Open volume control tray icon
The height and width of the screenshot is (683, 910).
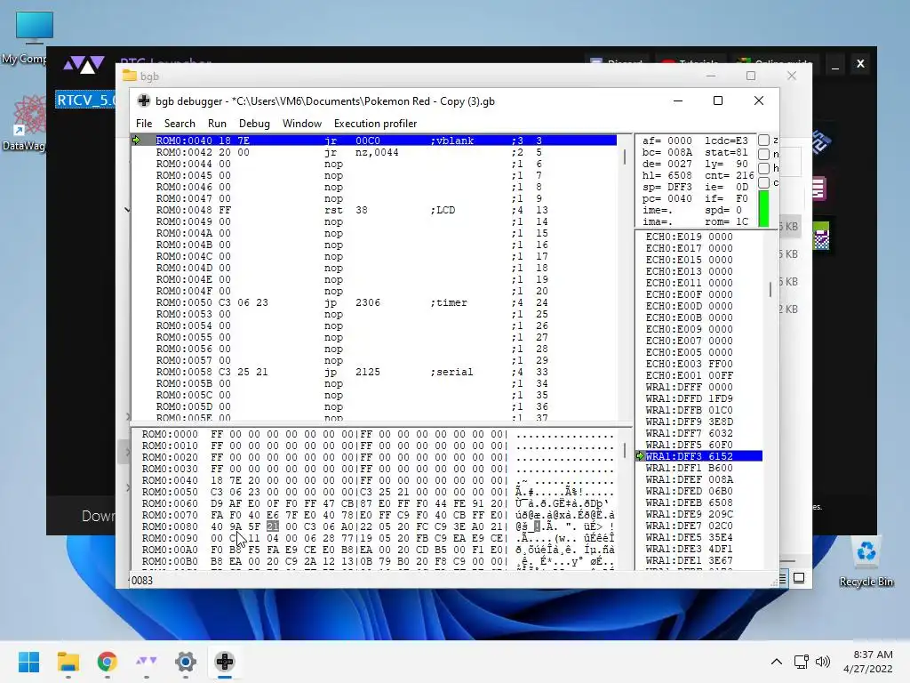click(822, 662)
